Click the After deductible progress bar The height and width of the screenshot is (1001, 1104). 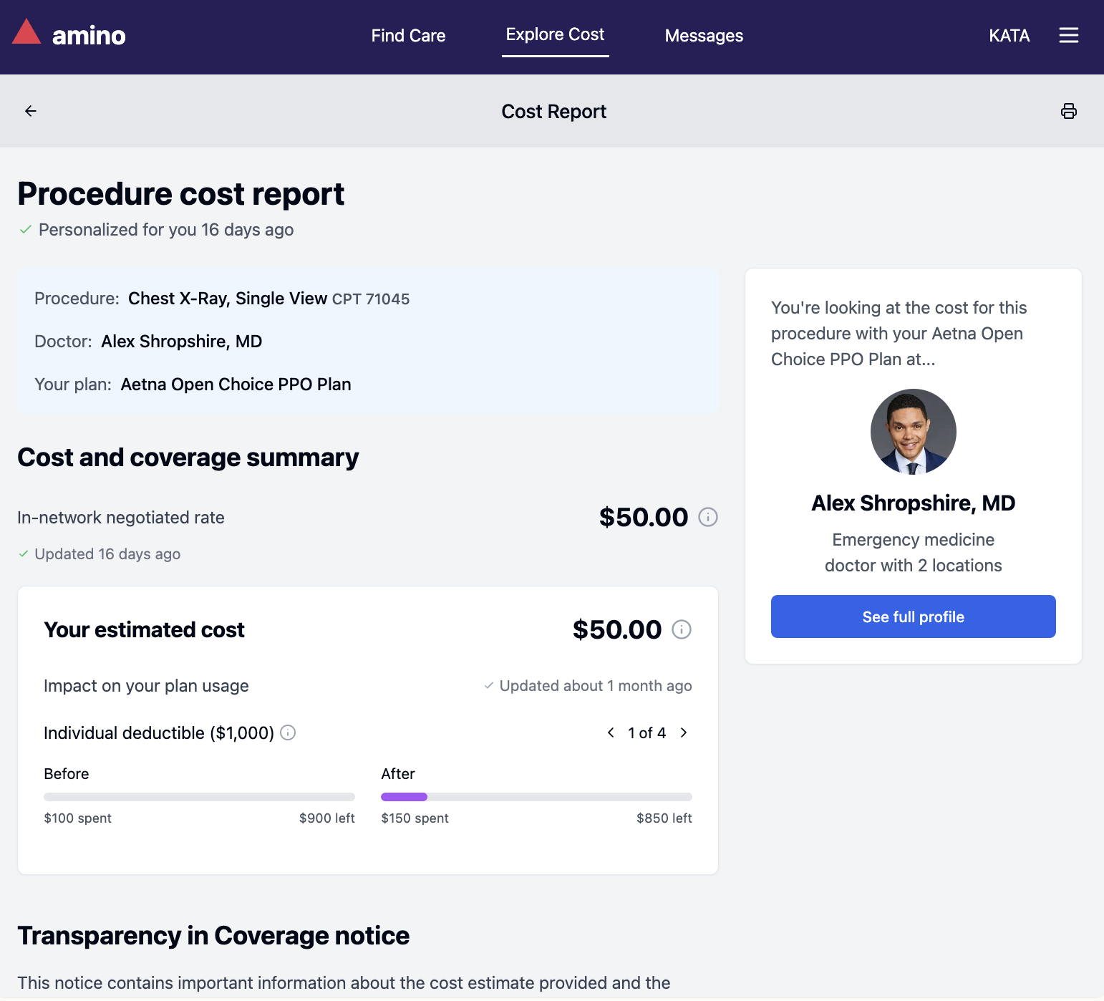coord(536,797)
